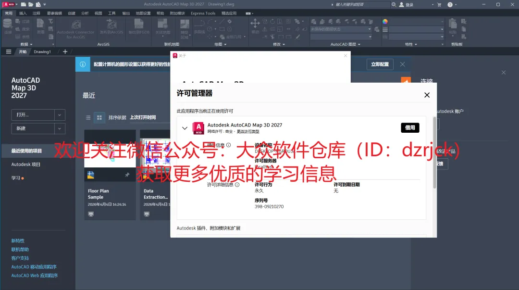This screenshot has height=290, width=519.
Task: Click the Open folder icon in quick access toolbar
Action: point(31,4)
